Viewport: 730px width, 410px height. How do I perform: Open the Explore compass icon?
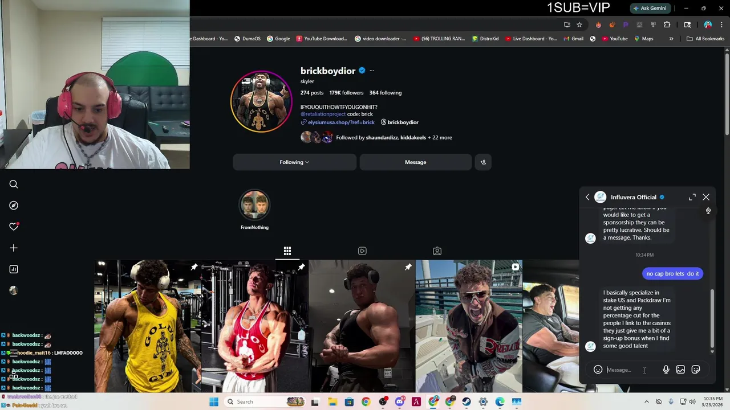pos(14,206)
